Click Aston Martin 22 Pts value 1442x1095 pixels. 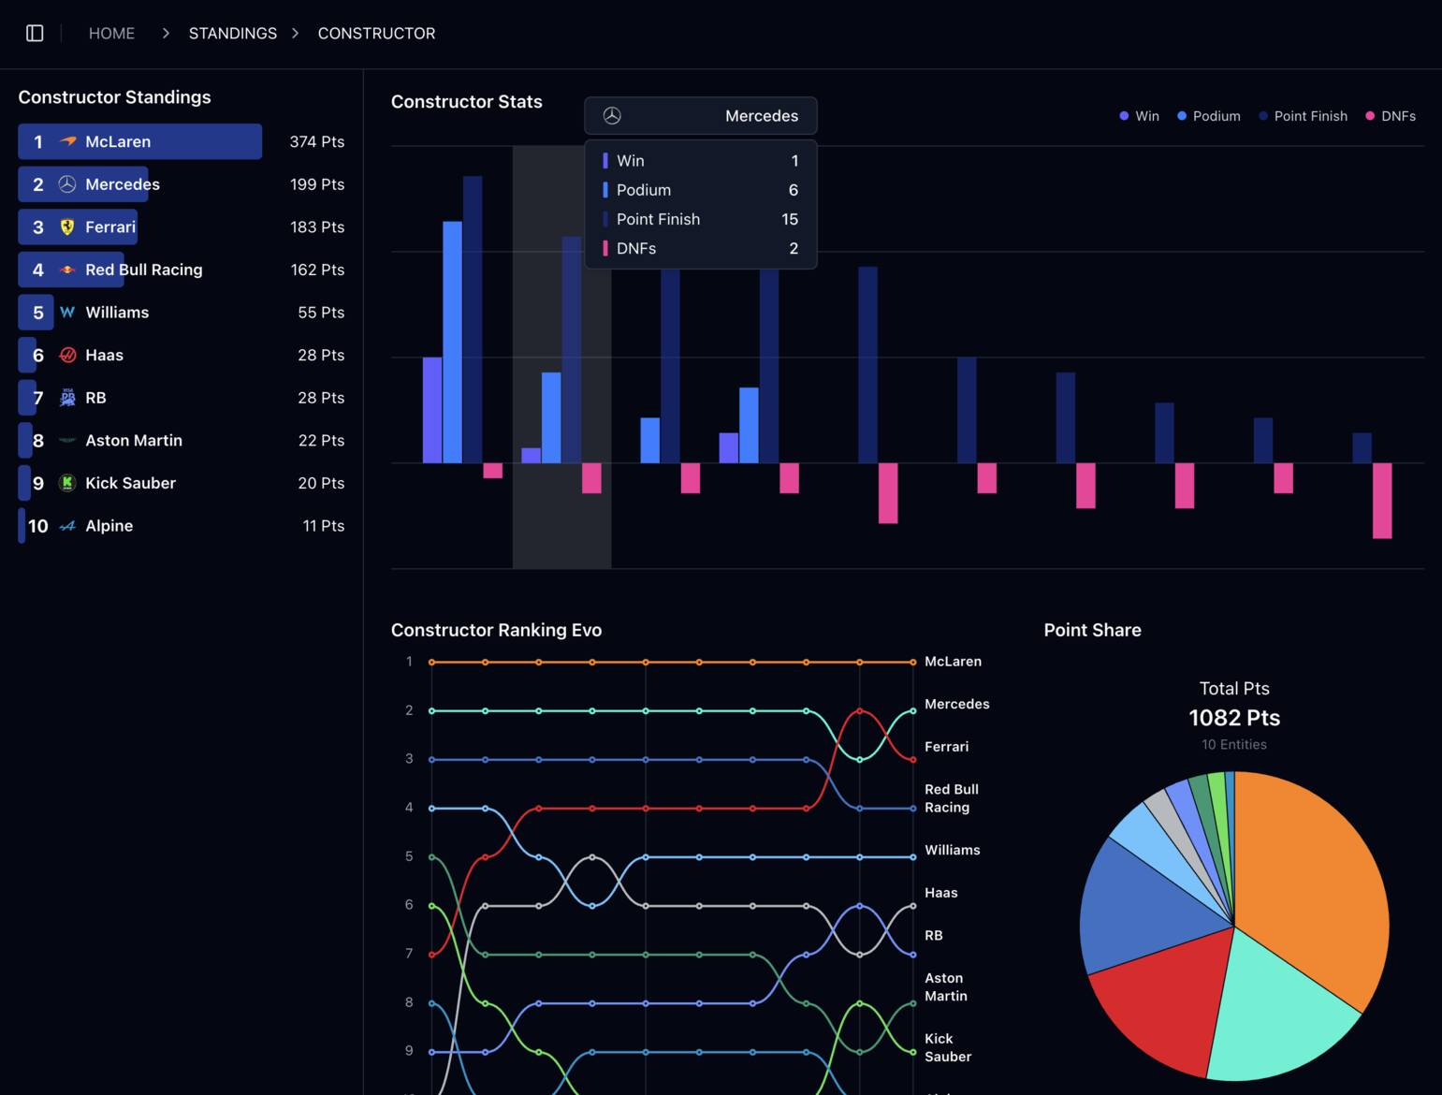(321, 441)
